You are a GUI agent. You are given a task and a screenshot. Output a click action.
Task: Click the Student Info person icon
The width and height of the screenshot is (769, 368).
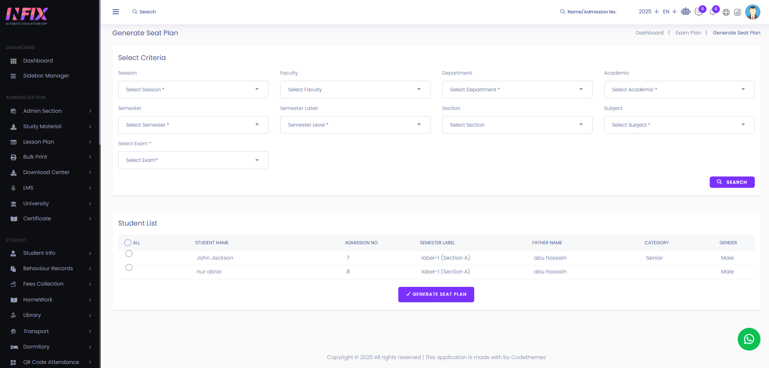(x=13, y=253)
